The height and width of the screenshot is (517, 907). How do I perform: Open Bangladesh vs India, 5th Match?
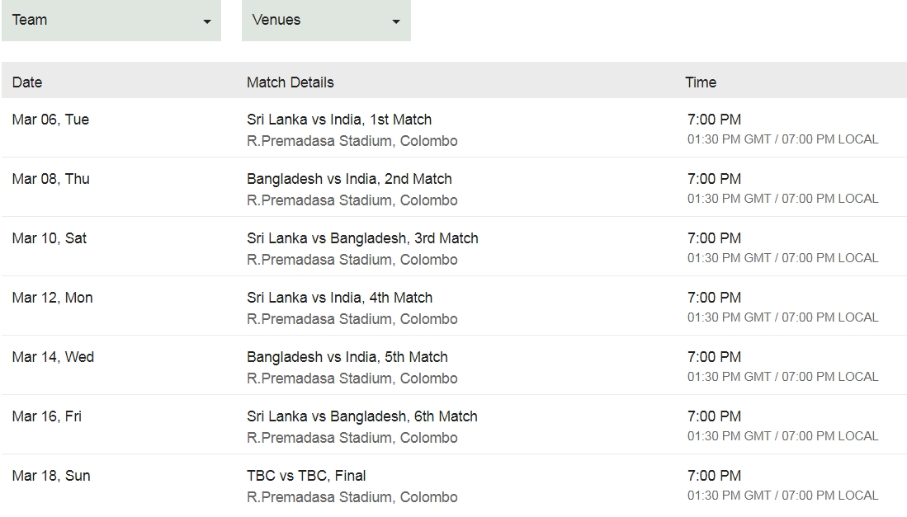[347, 358]
